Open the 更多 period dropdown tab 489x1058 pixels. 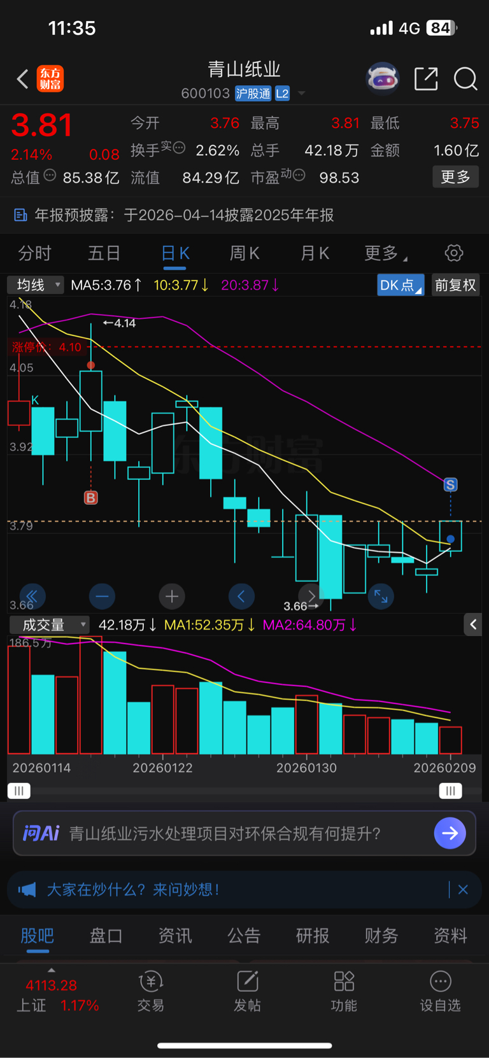385,253
